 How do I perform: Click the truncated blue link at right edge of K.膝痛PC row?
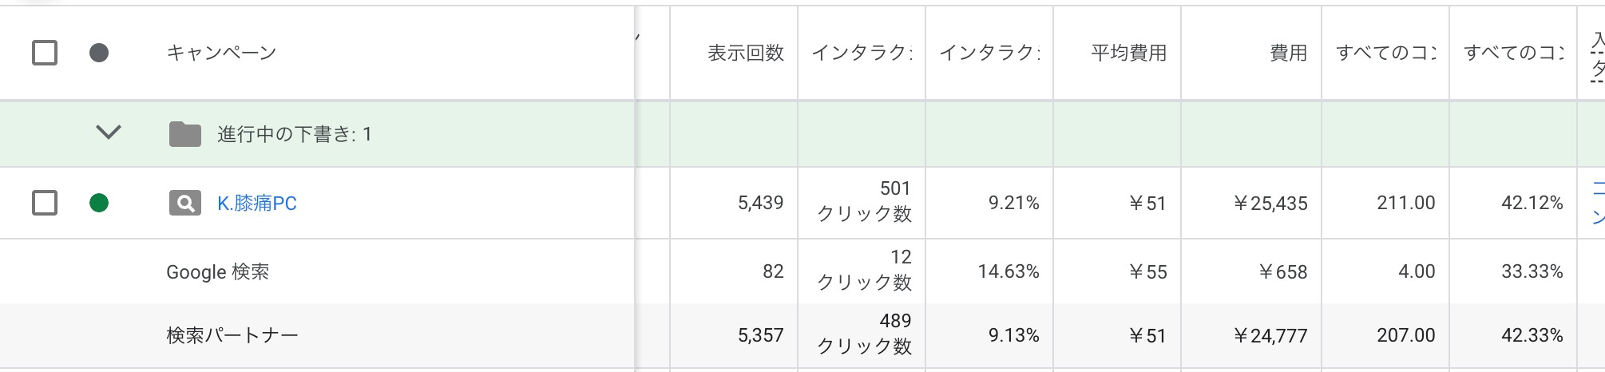[x=1598, y=203]
